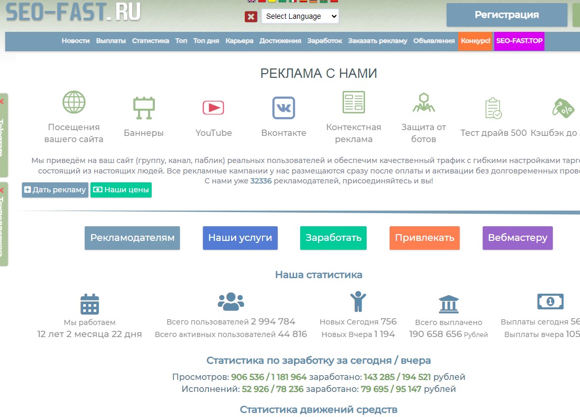The height and width of the screenshot is (417, 580).
Task: Click the Наша статистика heading
Action: (319, 275)
